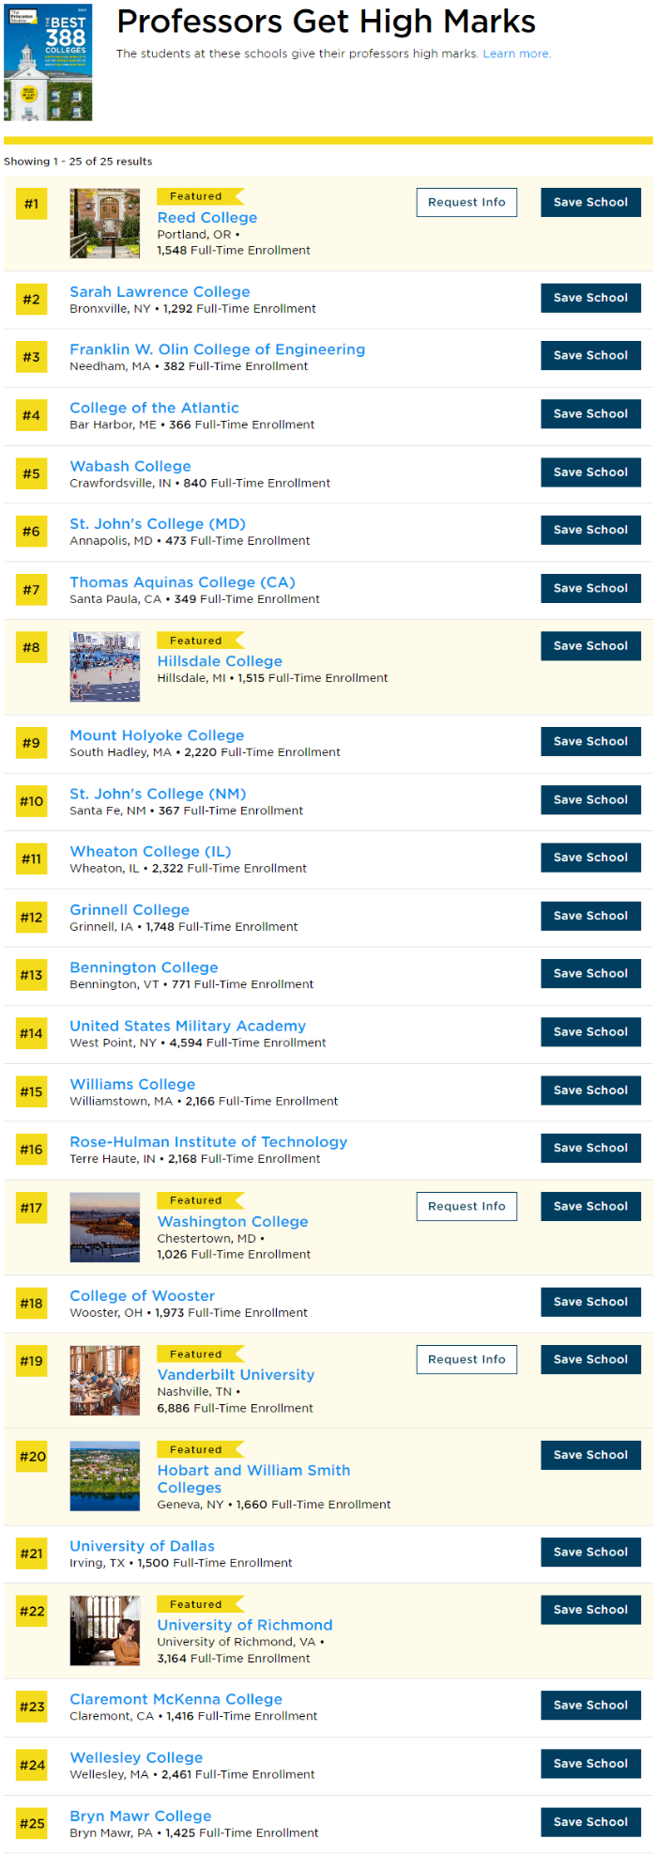Click the University of Richmond photo thumbnail

105,1631
